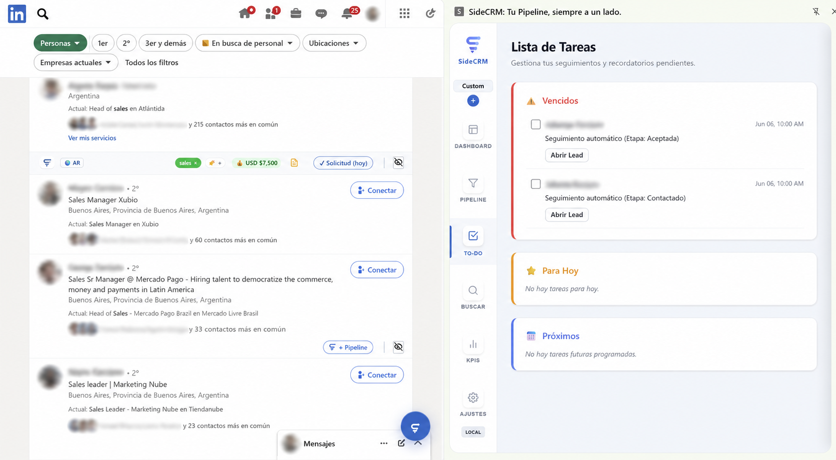The height and width of the screenshot is (460, 836).
Task: Open My Network people icon
Action: tap(271, 13)
